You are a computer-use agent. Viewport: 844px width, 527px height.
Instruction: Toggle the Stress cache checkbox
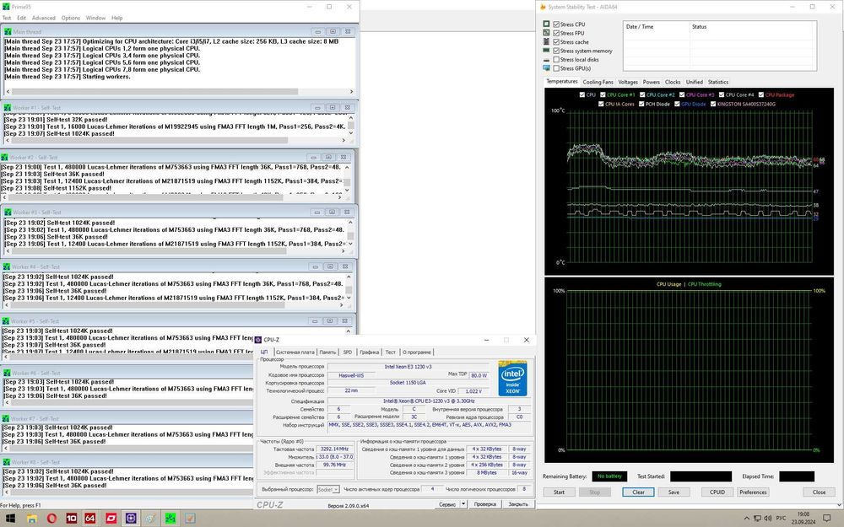click(556, 42)
